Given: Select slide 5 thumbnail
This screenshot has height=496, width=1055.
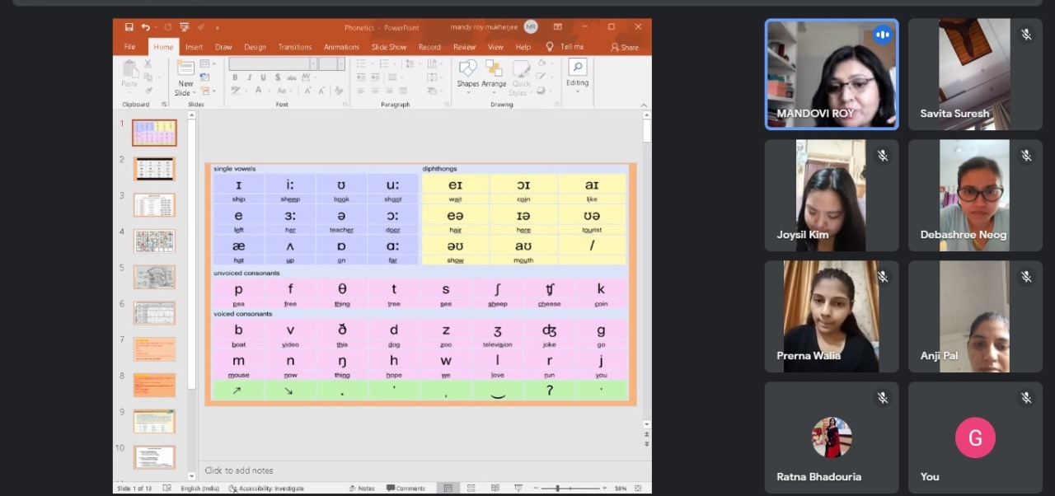Looking at the screenshot, I should [x=154, y=277].
